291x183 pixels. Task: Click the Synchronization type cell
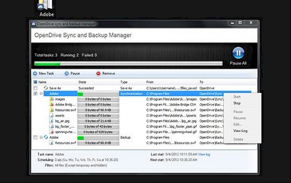(x=131, y=94)
